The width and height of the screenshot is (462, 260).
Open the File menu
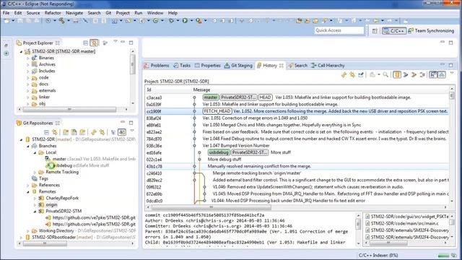pos(6,13)
